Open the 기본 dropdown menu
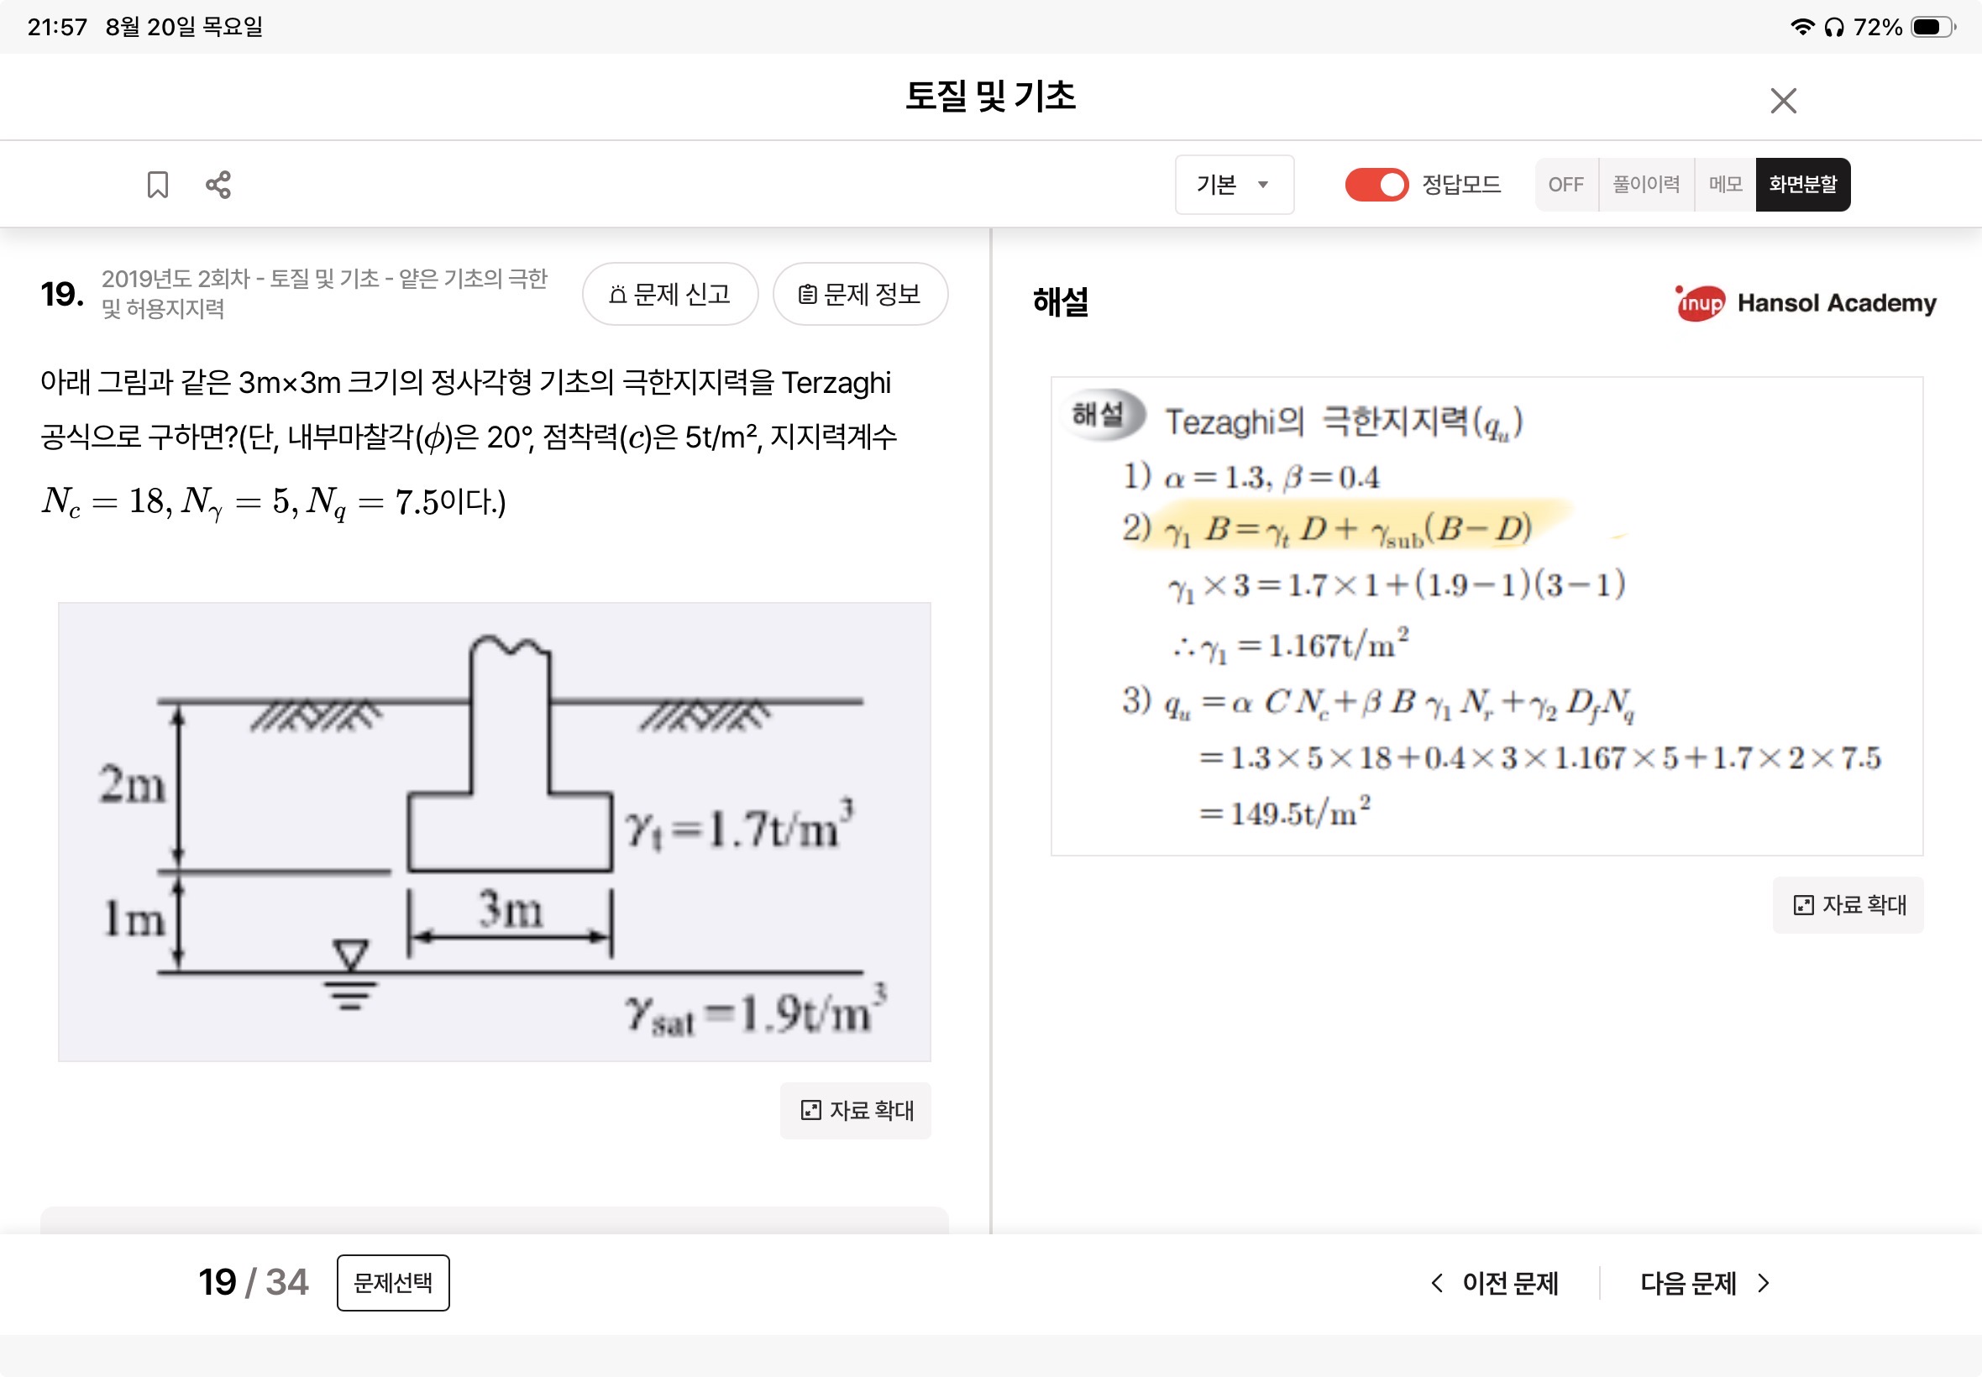 (1234, 185)
